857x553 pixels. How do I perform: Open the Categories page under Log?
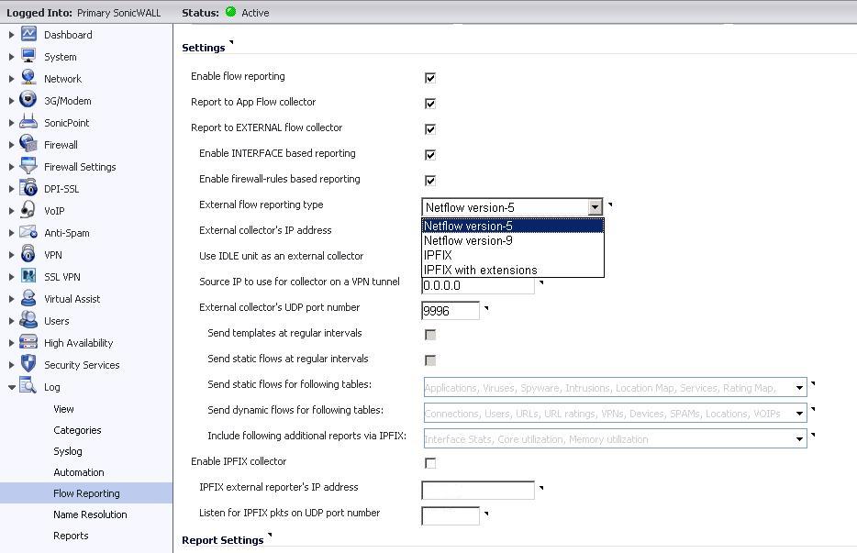(x=77, y=430)
